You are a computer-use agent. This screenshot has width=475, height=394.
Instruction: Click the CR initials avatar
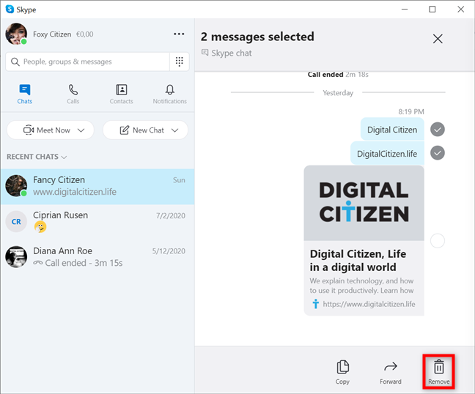click(16, 221)
